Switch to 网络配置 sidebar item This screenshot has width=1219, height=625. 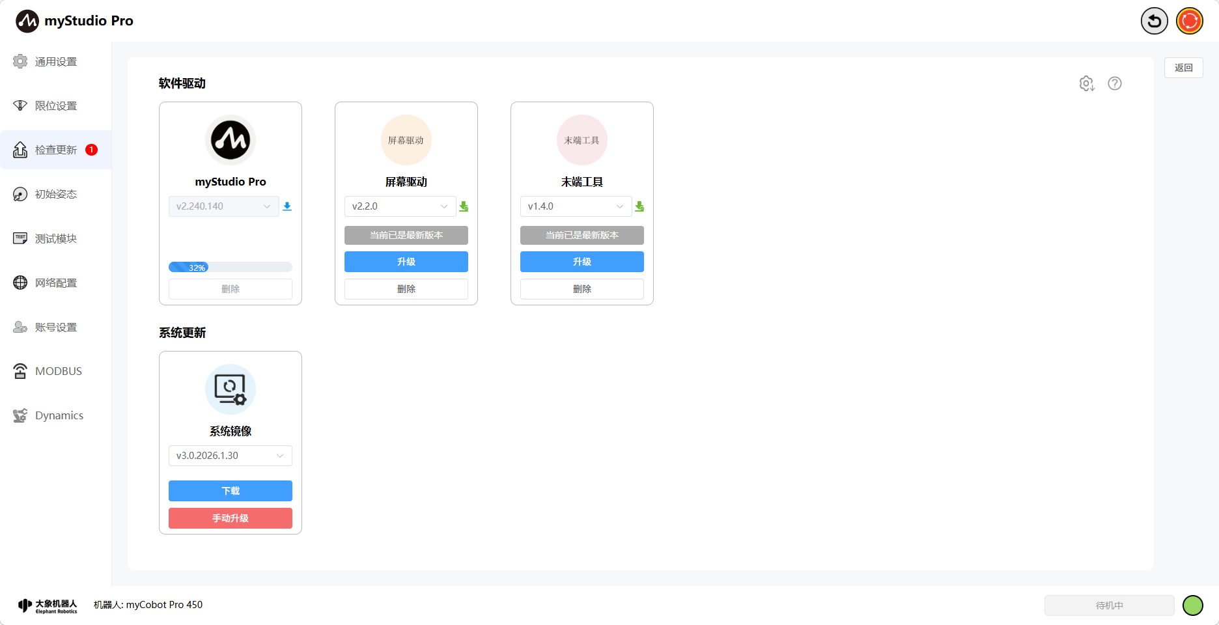pyautogui.click(x=56, y=283)
